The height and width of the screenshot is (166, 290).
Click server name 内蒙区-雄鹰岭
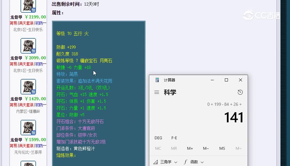pos(28,111)
